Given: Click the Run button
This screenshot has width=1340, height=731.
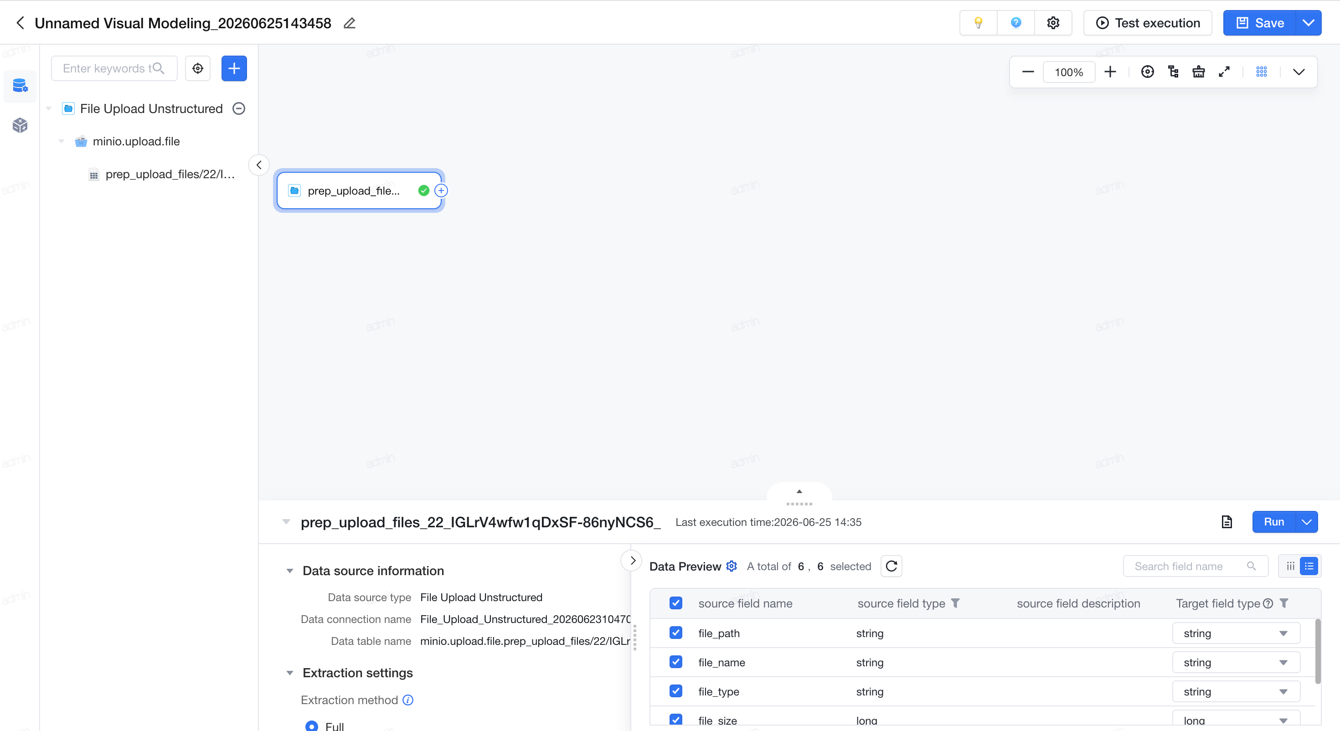Looking at the screenshot, I should point(1273,522).
